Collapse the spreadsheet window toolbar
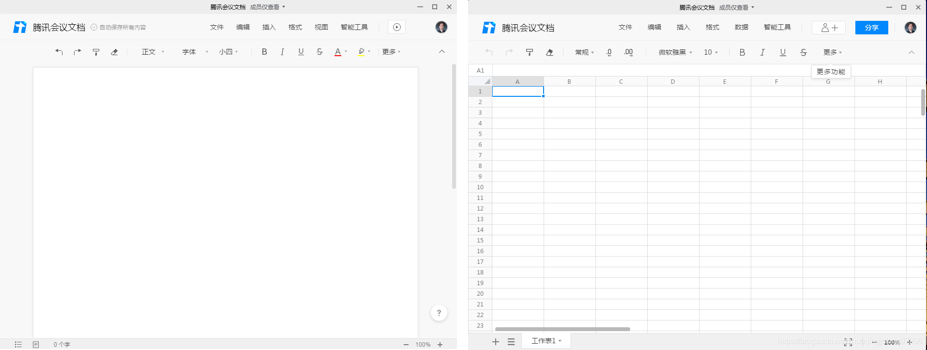Image resolution: width=927 pixels, height=350 pixels. tap(911, 52)
